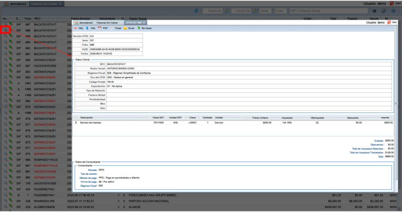
Task: Focus the RFC o Razón Social search field
Action: [x=329, y=11]
